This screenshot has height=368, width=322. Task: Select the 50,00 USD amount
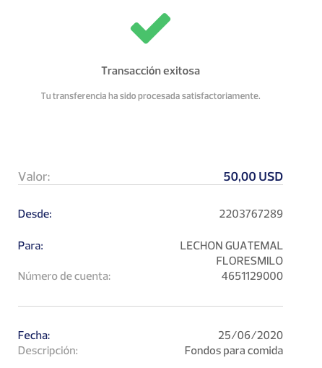coord(253,176)
